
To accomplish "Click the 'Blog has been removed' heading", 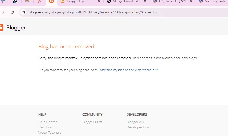I will click(66, 47).
